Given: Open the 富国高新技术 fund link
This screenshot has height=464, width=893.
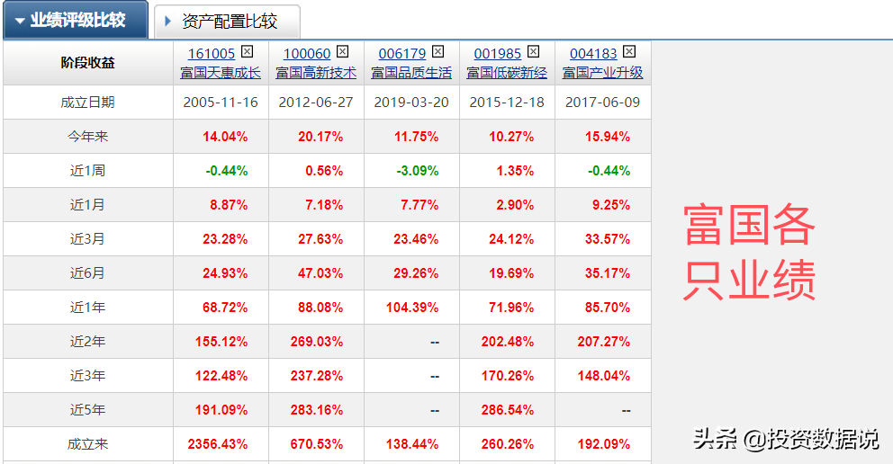Looking at the screenshot, I should point(316,73).
